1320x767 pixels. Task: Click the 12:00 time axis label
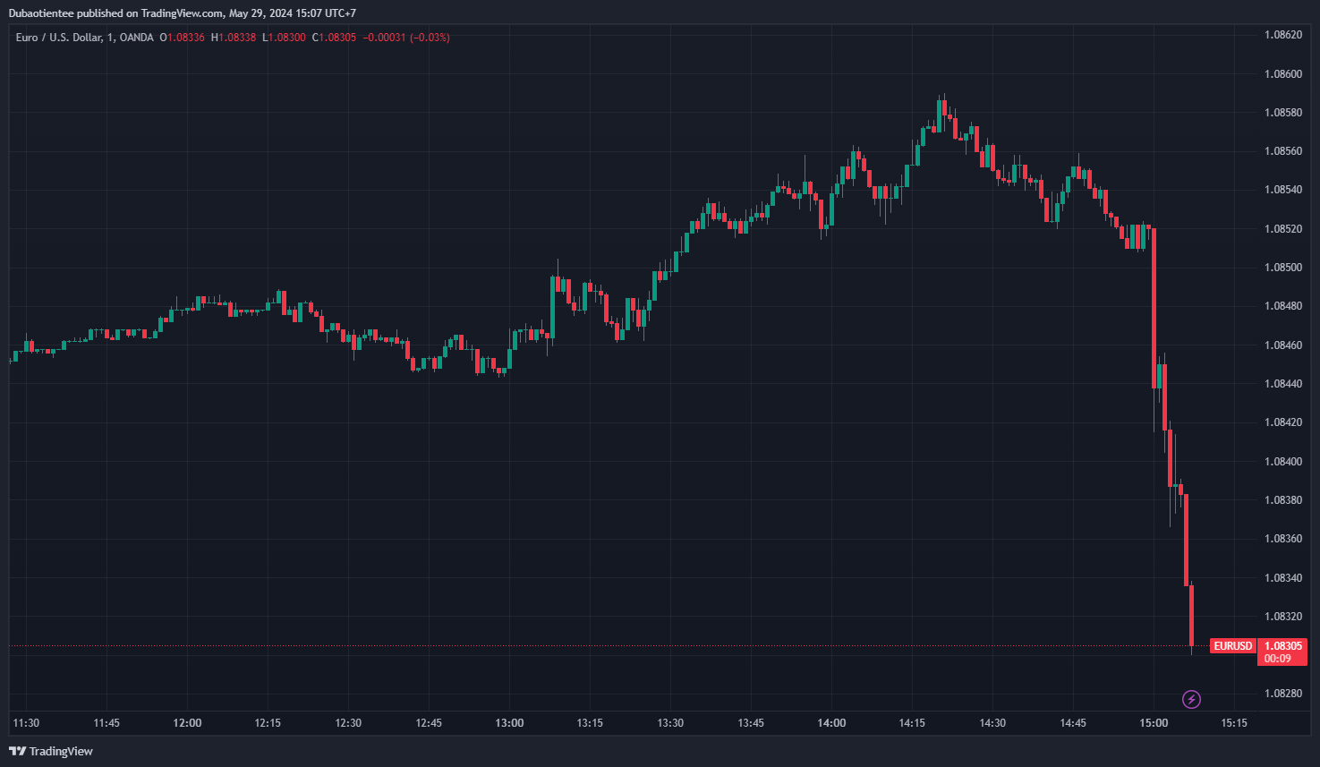[x=187, y=723]
